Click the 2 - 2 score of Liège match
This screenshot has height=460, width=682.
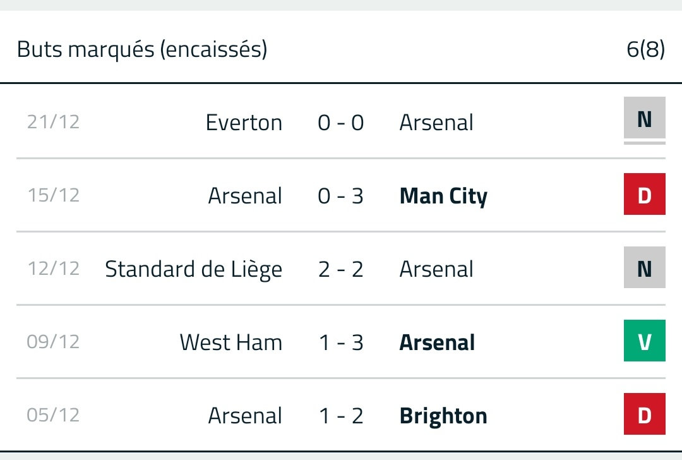340,269
